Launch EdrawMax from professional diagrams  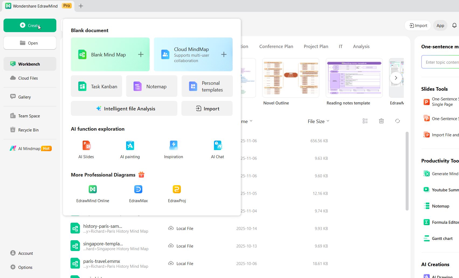pyautogui.click(x=138, y=194)
